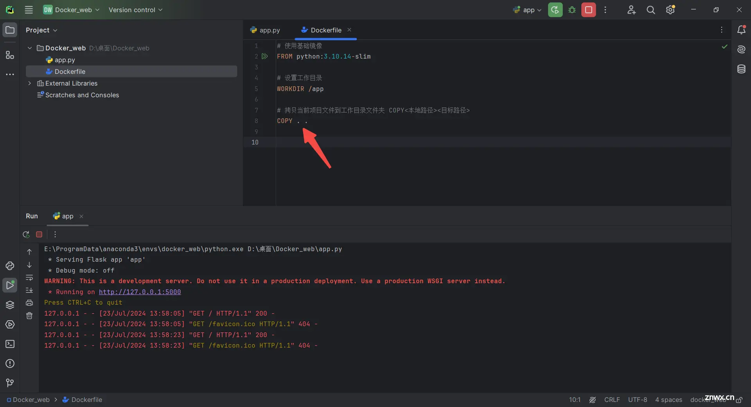Open the Structure tool window

coord(10,55)
